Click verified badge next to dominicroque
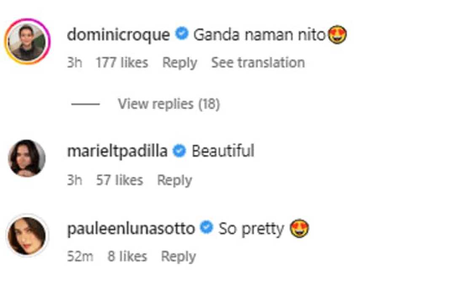The height and width of the screenshot is (283, 472). tap(182, 35)
